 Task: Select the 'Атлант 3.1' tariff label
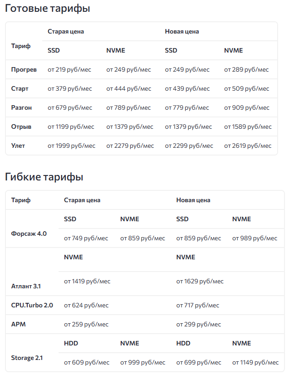click(x=26, y=286)
